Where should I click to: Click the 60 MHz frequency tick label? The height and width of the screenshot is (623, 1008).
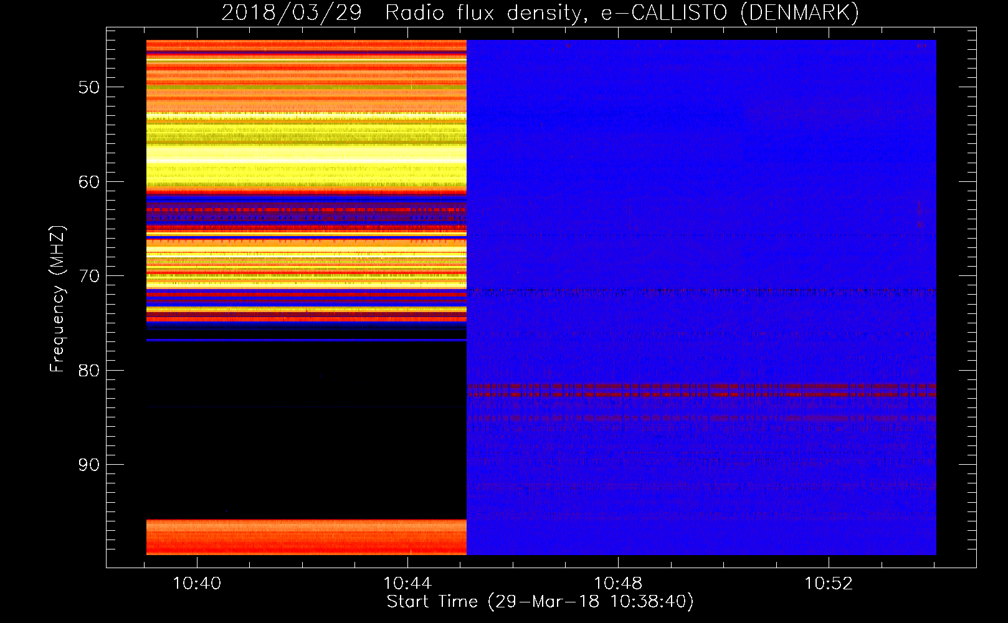click(89, 182)
